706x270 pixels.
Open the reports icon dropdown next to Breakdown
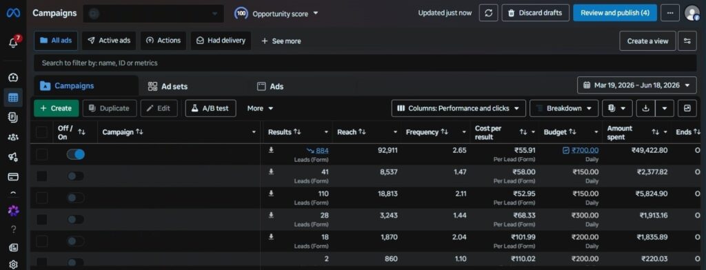(x=617, y=108)
